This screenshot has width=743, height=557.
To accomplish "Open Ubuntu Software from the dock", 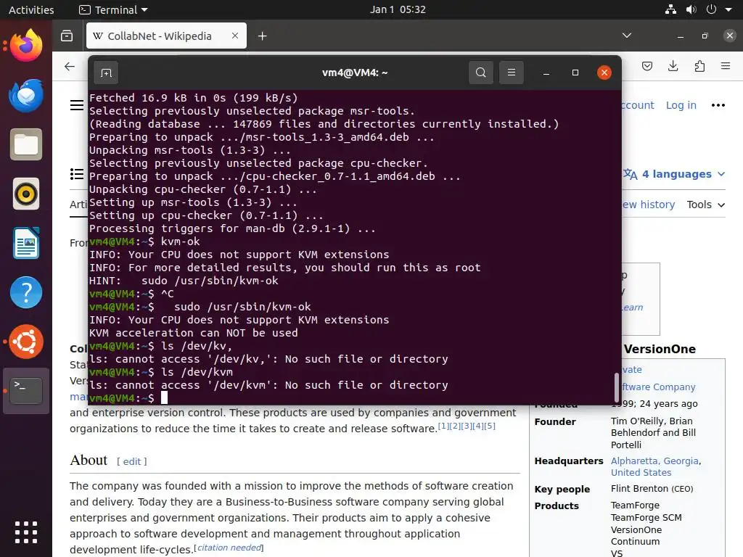I will click(x=26, y=342).
